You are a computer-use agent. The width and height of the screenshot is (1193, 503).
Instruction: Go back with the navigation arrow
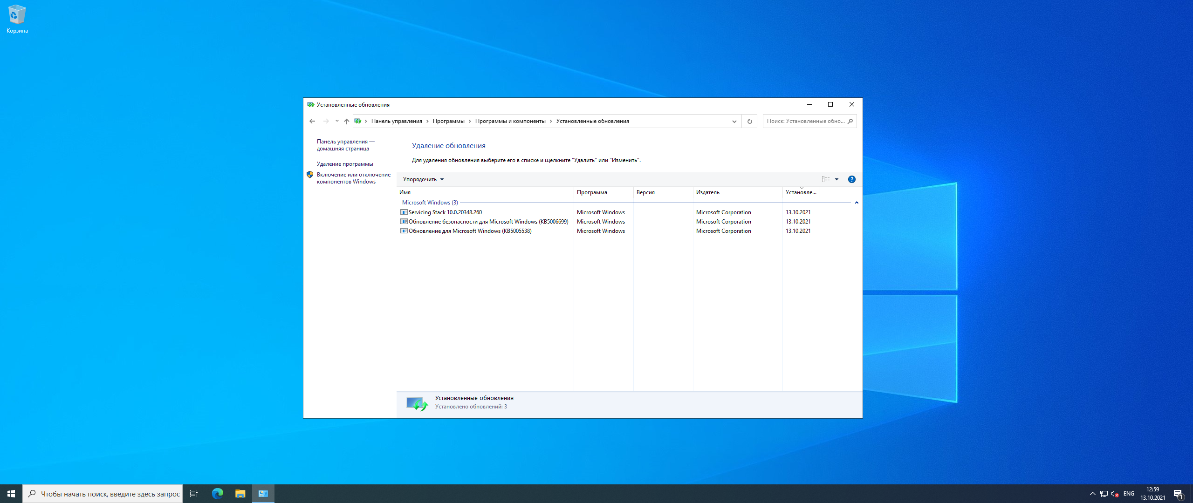pyautogui.click(x=312, y=121)
